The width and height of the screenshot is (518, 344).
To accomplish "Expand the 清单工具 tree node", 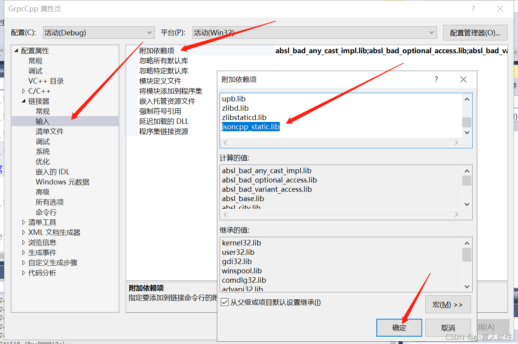I will point(23,222).
